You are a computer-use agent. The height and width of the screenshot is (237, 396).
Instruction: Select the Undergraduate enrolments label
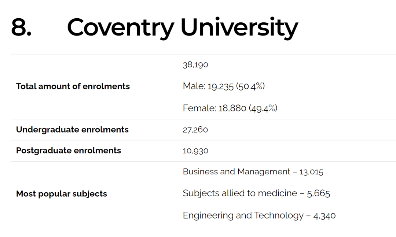click(72, 130)
